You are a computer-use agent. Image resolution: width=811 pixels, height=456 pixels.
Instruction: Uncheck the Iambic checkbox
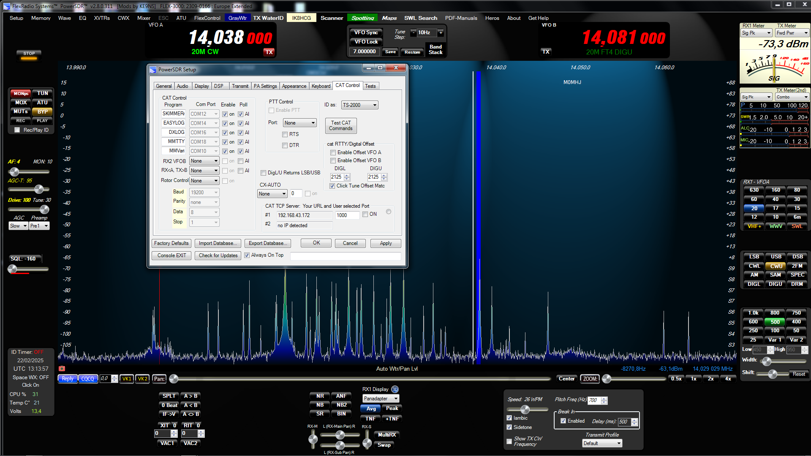pos(509,418)
